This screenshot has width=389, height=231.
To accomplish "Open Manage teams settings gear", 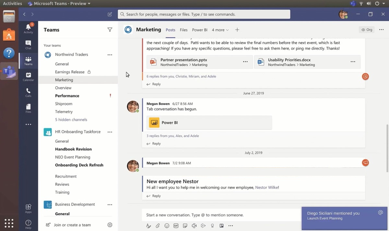I will click(x=110, y=225).
